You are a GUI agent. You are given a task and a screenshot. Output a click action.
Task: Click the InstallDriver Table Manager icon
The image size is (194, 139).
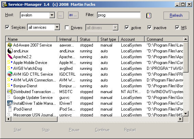pyautogui.click(x=10, y=103)
